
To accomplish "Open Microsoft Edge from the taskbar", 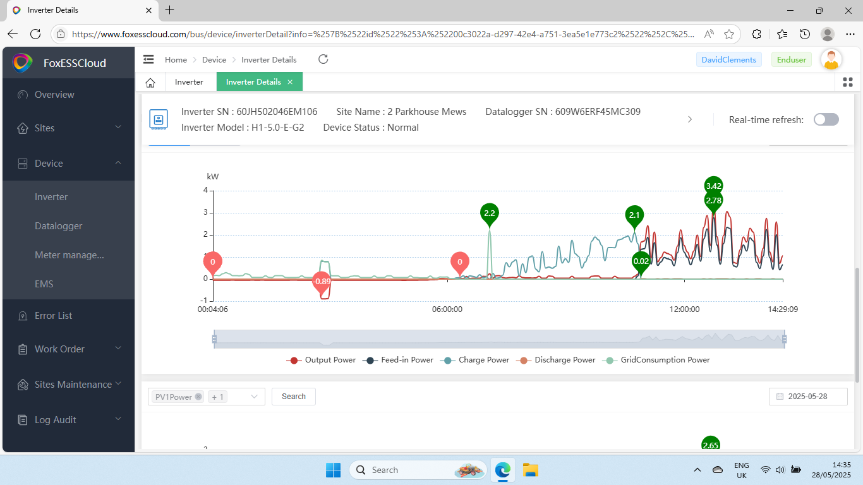I will click(503, 470).
